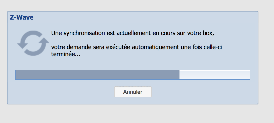Click the circular sync arrows icon

(x=33, y=43)
